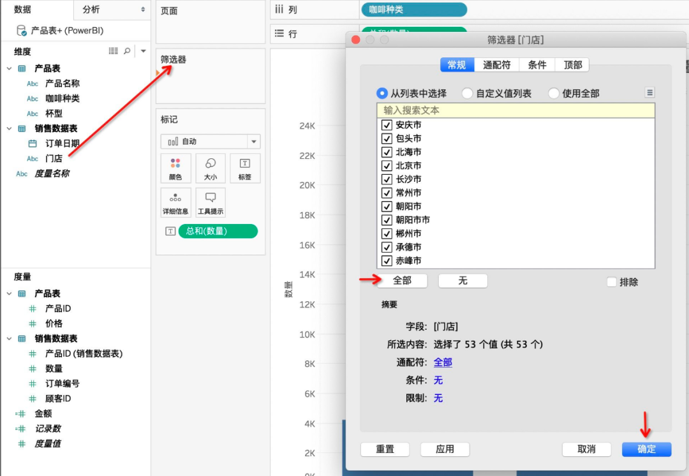Click the search magnifier icon in 维度 header
This screenshot has height=476, width=689.
click(127, 51)
